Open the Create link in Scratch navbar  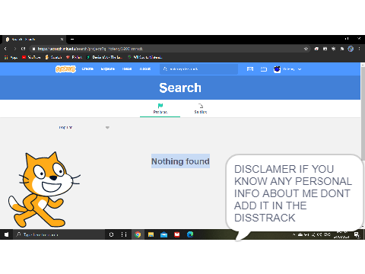coord(87,69)
